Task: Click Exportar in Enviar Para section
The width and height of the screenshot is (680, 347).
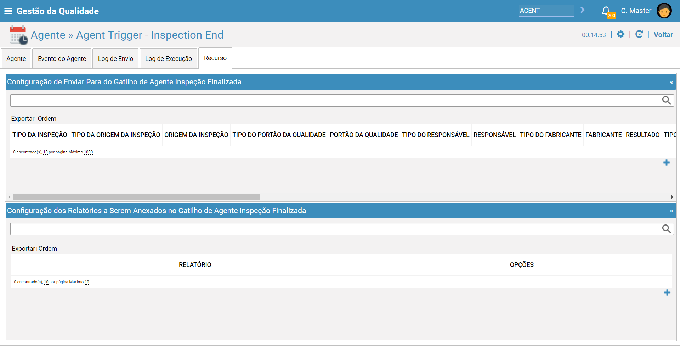Action: click(x=23, y=119)
